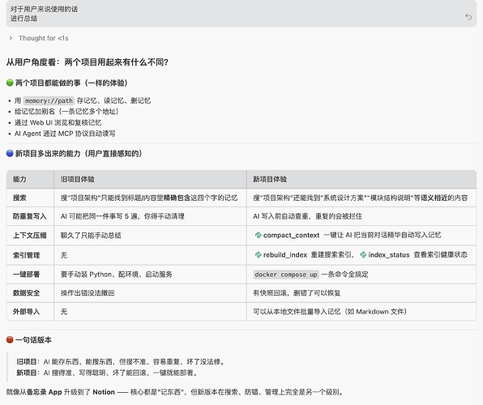Expand the 'Thought for <1s' chevron
Image resolution: width=483 pixels, height=405 pixels.
11,38
